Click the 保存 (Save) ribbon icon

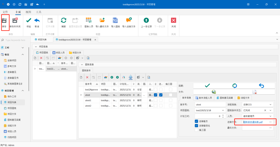(x=4, y=22)
